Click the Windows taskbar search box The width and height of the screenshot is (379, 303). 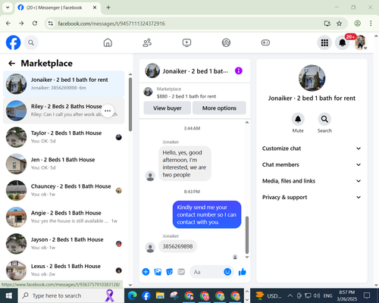pyautogui.click(x=70, y=295)
